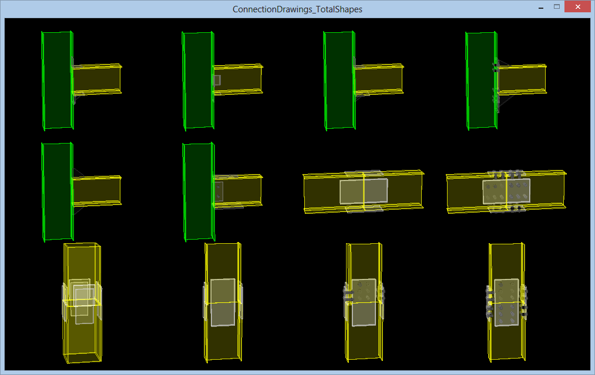Click the gray web plate in the second middle-row connection
This screenshot has height=375, width=595.
(218, 191)
